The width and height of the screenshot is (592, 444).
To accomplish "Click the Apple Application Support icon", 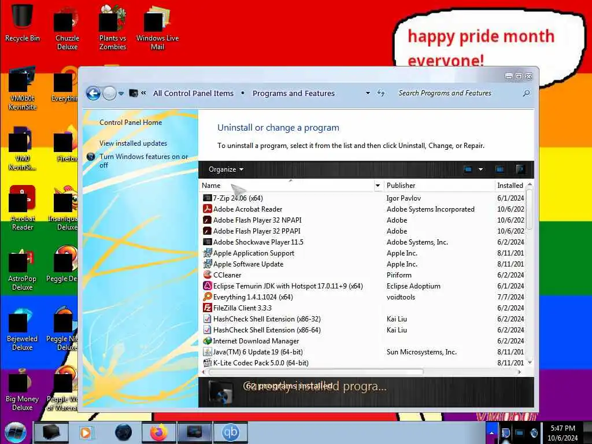I will (208, 253).
